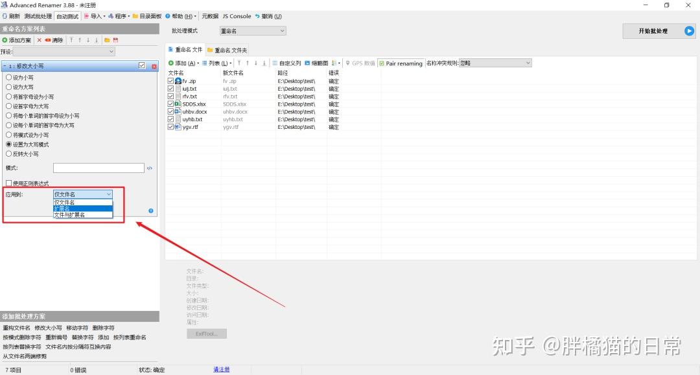
Task: Click the 缩略图 thumbnail view icon
Action: 308,63
